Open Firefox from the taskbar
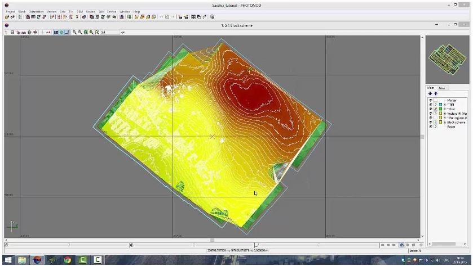 (x=38, y=260)
